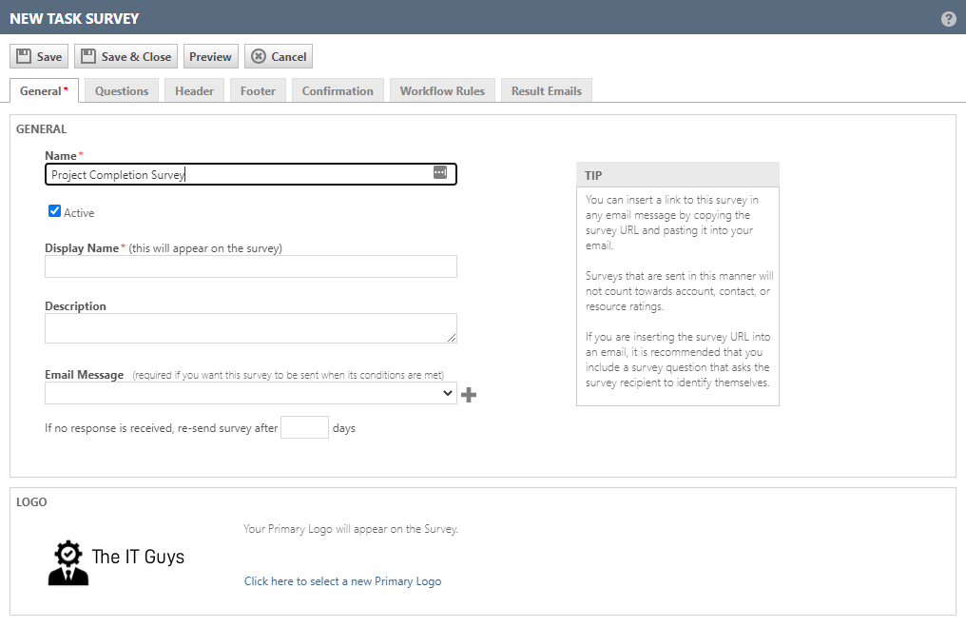Click the help question mark icon
The image size is (966, 628).
coord(948,19)
